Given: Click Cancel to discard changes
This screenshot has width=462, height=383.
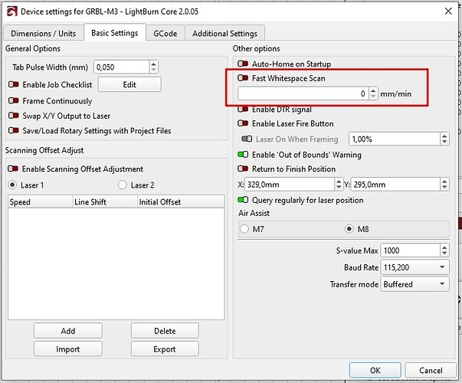Looking at the screenshot, I should coord(431,370).
